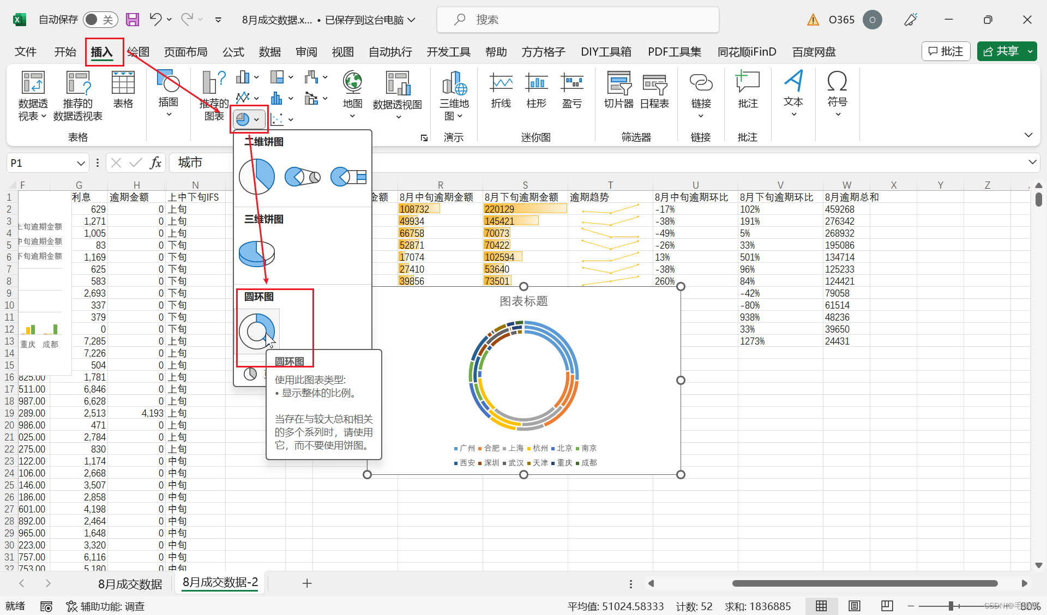This screenshot has height=615, width=1047.
Task: Switch to the Data (数据) tab
Action: click(270, 52)
